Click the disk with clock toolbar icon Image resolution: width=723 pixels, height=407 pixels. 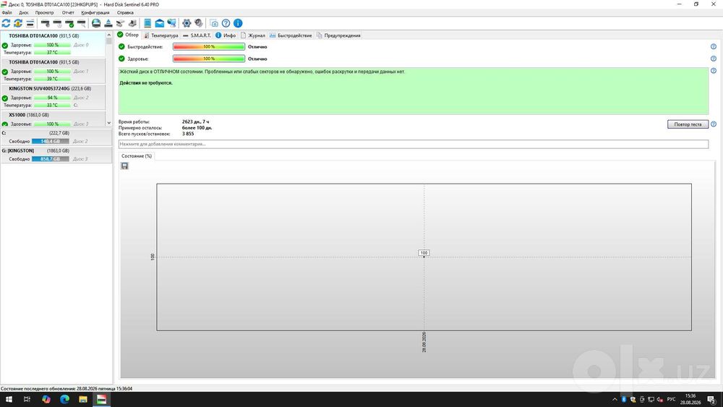tap(57, 23)
